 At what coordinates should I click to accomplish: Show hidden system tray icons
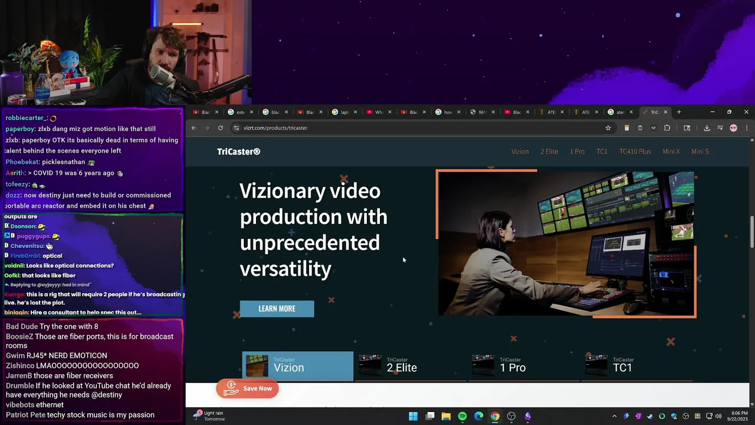pyautogui.click(x=614, y=416)
